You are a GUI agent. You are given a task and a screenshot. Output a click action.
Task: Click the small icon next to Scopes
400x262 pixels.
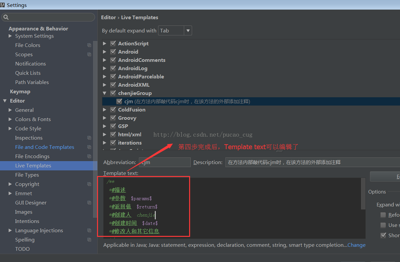pos(89,54)
